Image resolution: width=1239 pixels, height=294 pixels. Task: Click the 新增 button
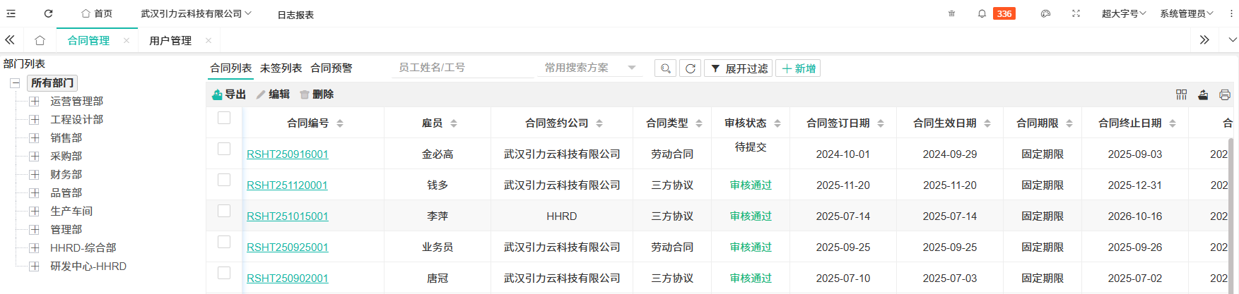pyautogui.click(x=799, y=68)
